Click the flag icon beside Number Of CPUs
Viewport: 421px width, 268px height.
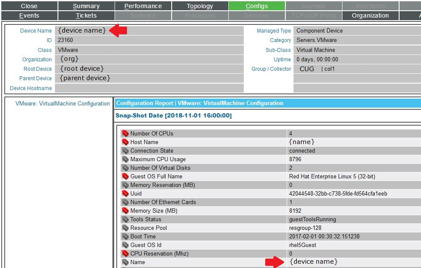(x=125, y=133)
